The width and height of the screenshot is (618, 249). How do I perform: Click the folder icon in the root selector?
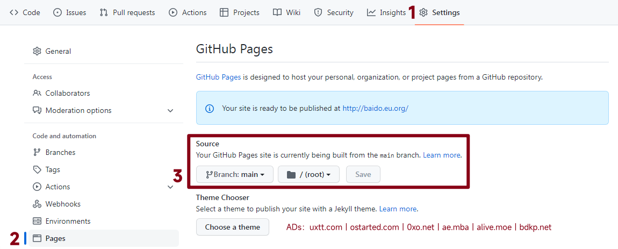291,174
